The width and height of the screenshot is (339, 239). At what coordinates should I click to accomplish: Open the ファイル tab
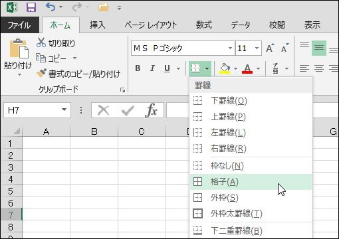pyautogui.click(x=19, y=25)
